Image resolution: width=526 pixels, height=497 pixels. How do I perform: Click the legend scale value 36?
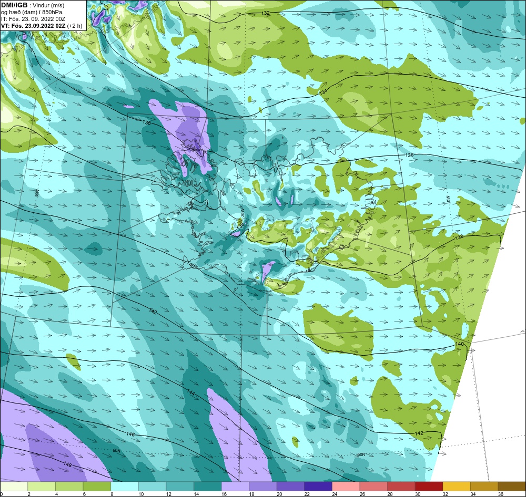click(x=501, y=494)
